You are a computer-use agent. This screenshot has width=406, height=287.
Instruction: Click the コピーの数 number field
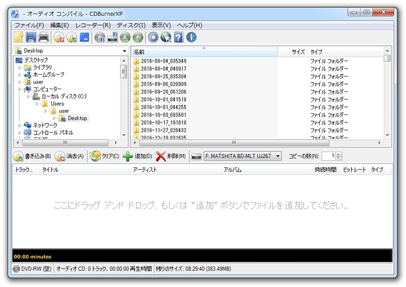click(x=329, y=156)
